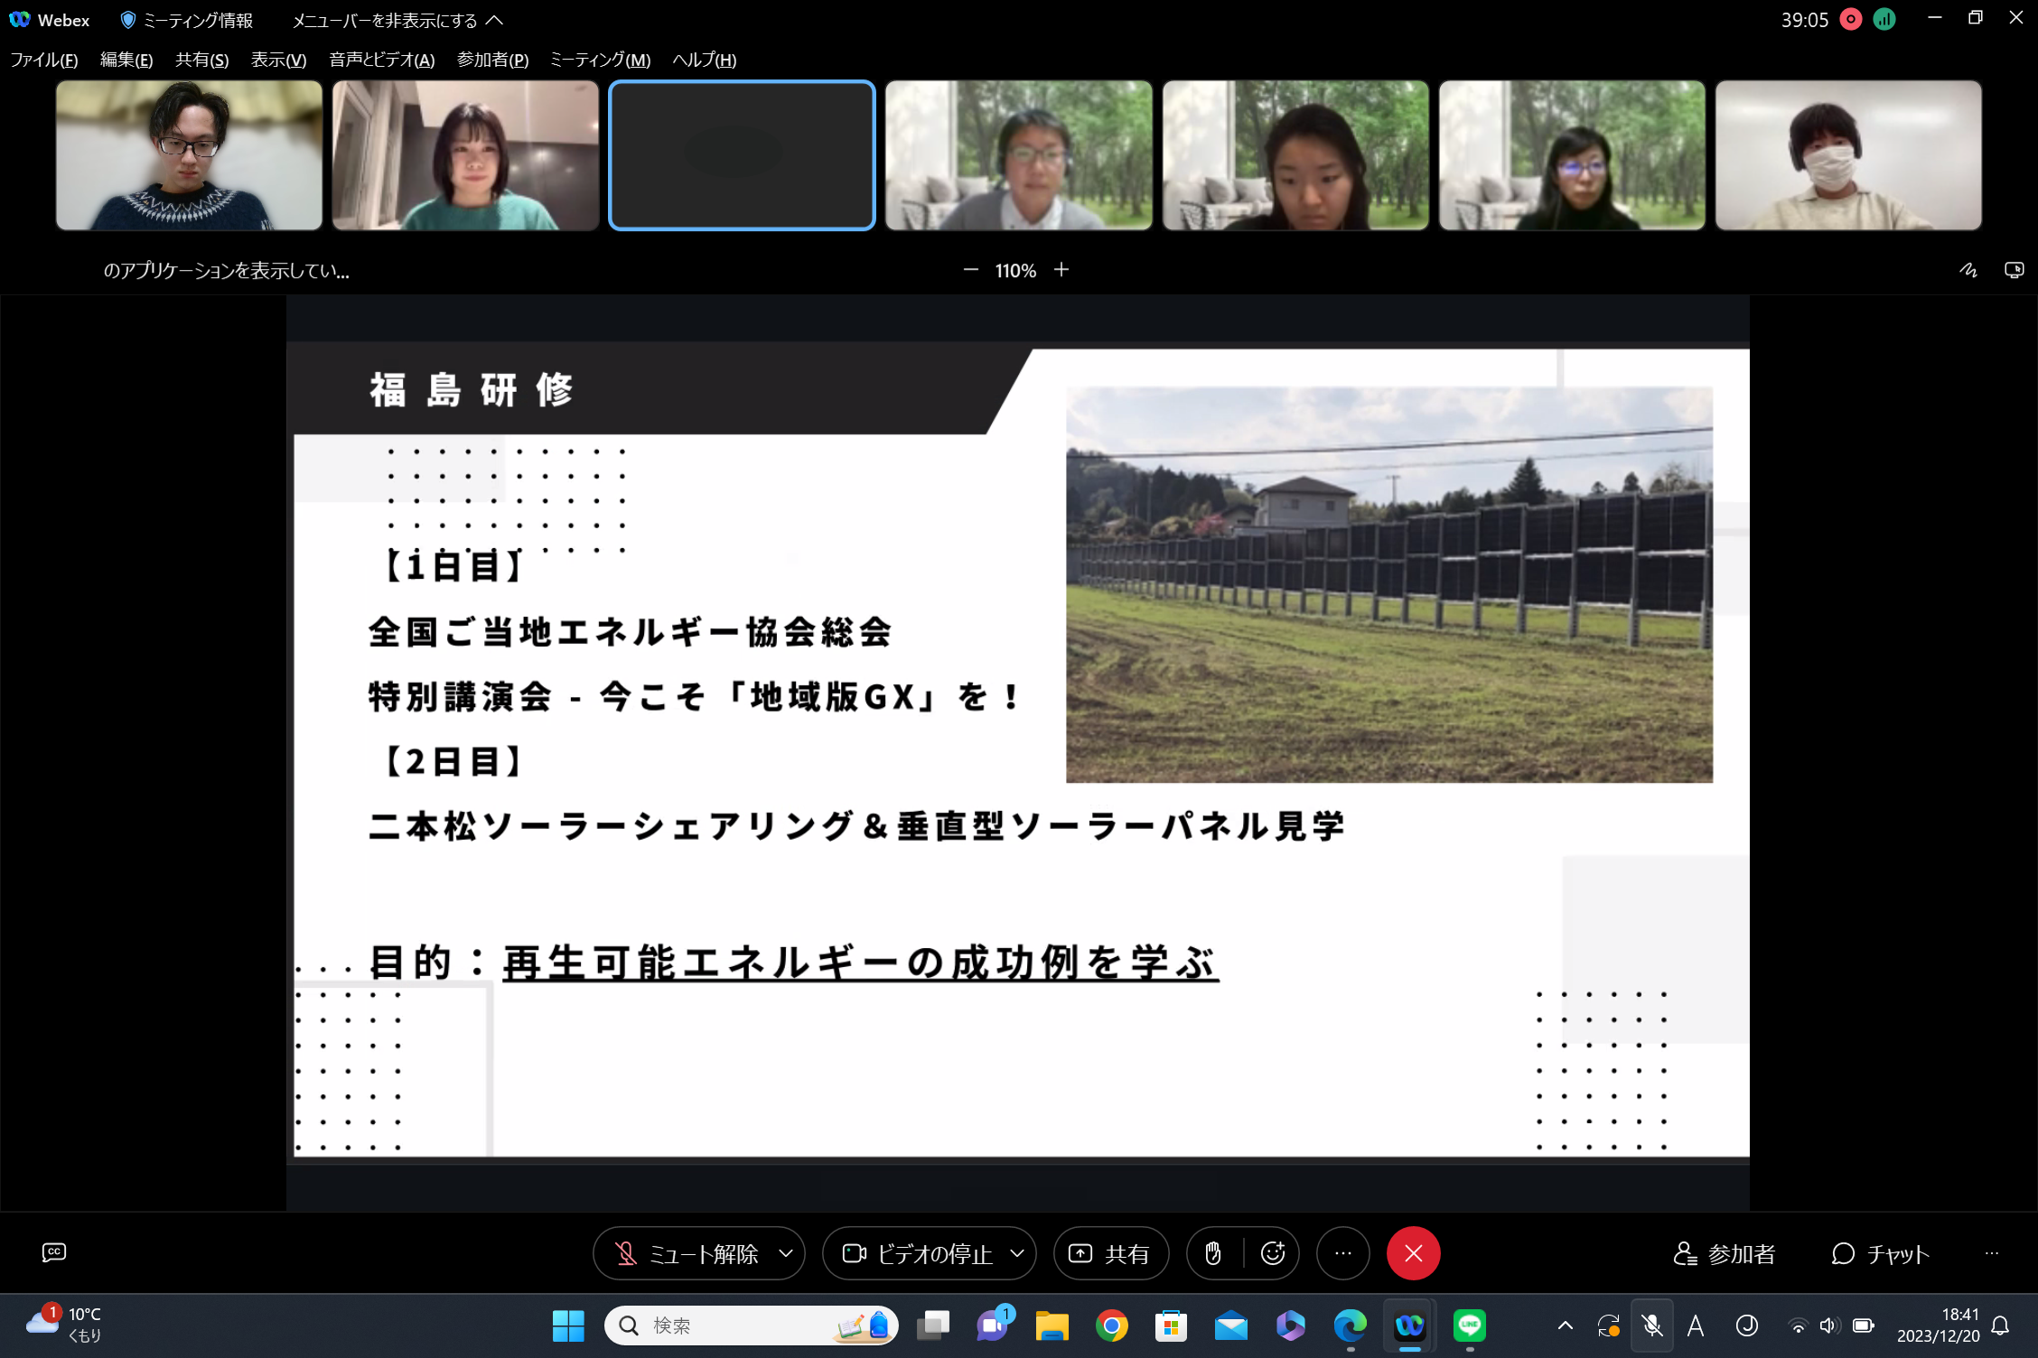Click the 共有 share button
The height and width of the screenshot is (1358, 2038).
click(x=1110, y=1253)
